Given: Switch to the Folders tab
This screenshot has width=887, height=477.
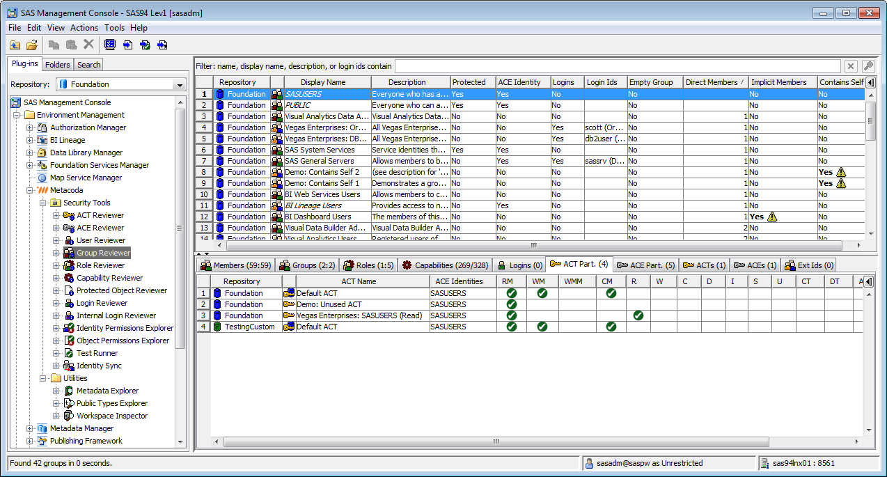Looking at the screenshot, I should click(x=58, y=65).
